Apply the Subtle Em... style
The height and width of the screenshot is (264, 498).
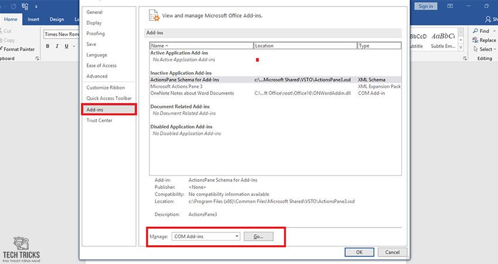point(443,40)
